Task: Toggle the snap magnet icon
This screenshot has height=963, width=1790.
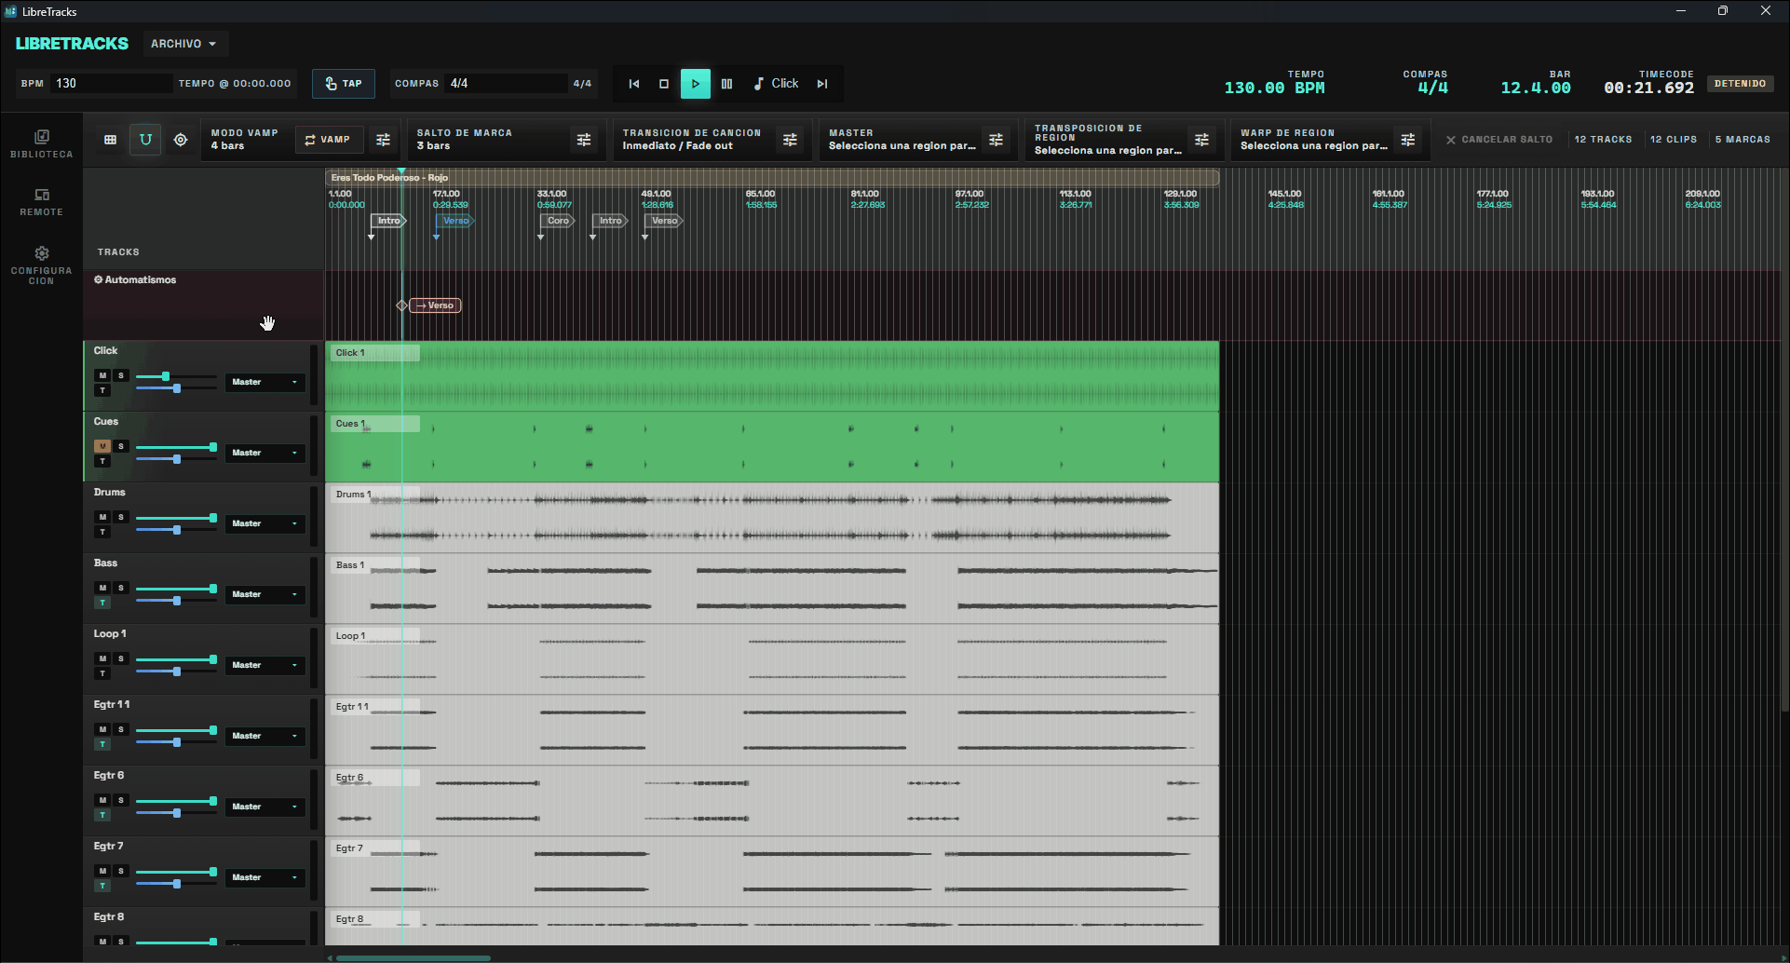Action: coord(145,140)
